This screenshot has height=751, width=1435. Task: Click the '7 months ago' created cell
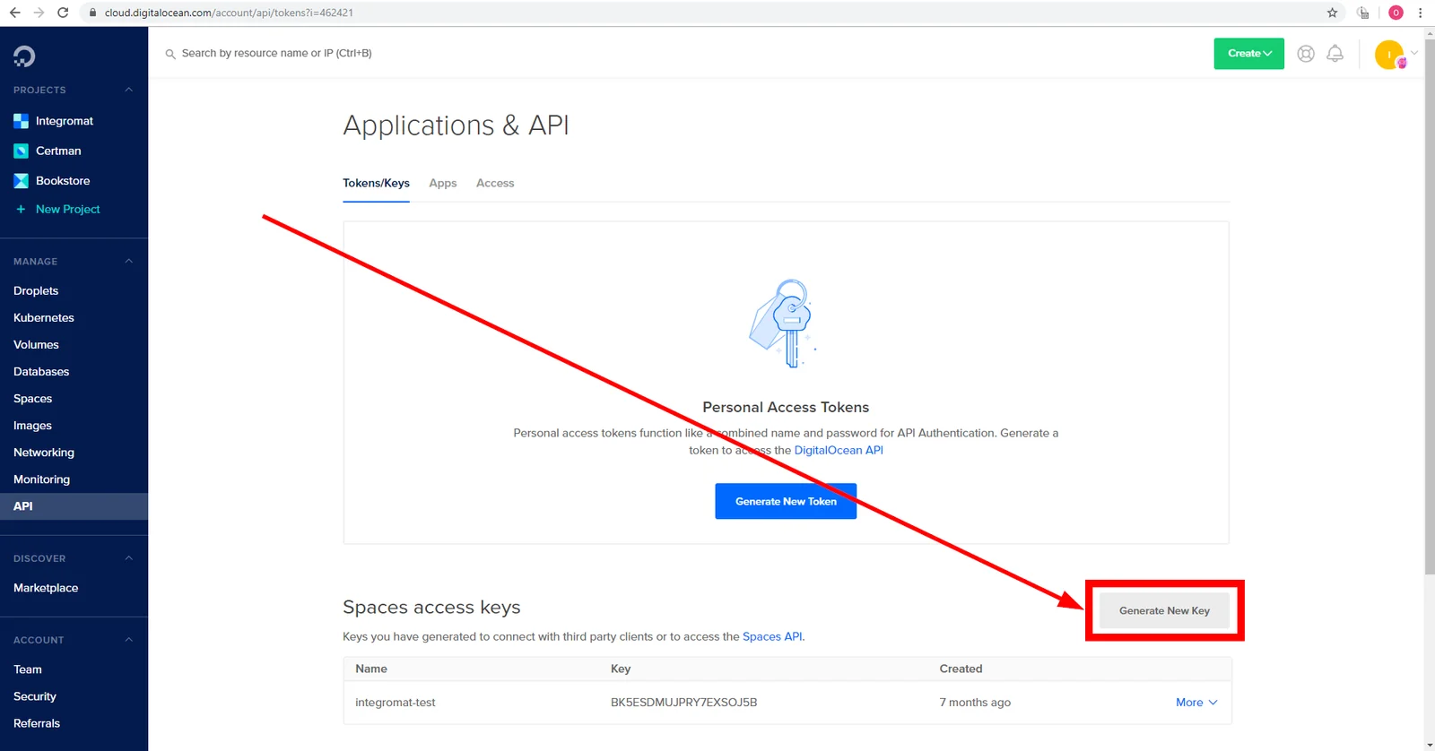pyautogui.click(x=975, y=703)
